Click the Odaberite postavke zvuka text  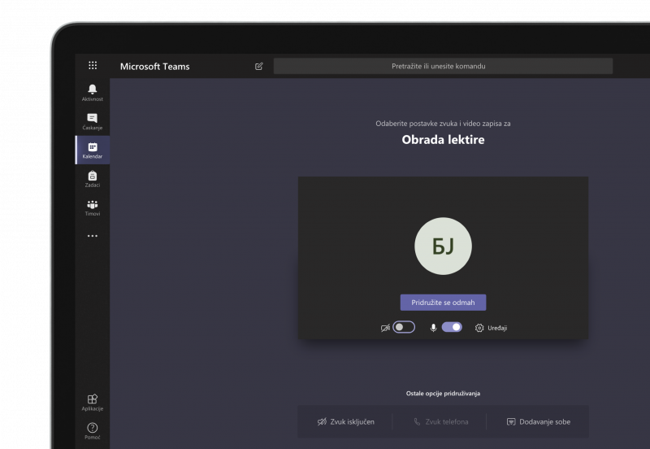pyautogui.click(x=443, y=124)
